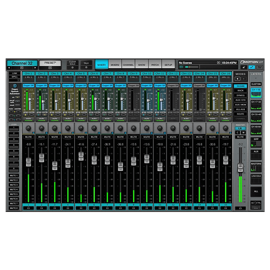Mute channel 5 on the mixer
This screenshot has height=270, width=270.
(81, 137)
